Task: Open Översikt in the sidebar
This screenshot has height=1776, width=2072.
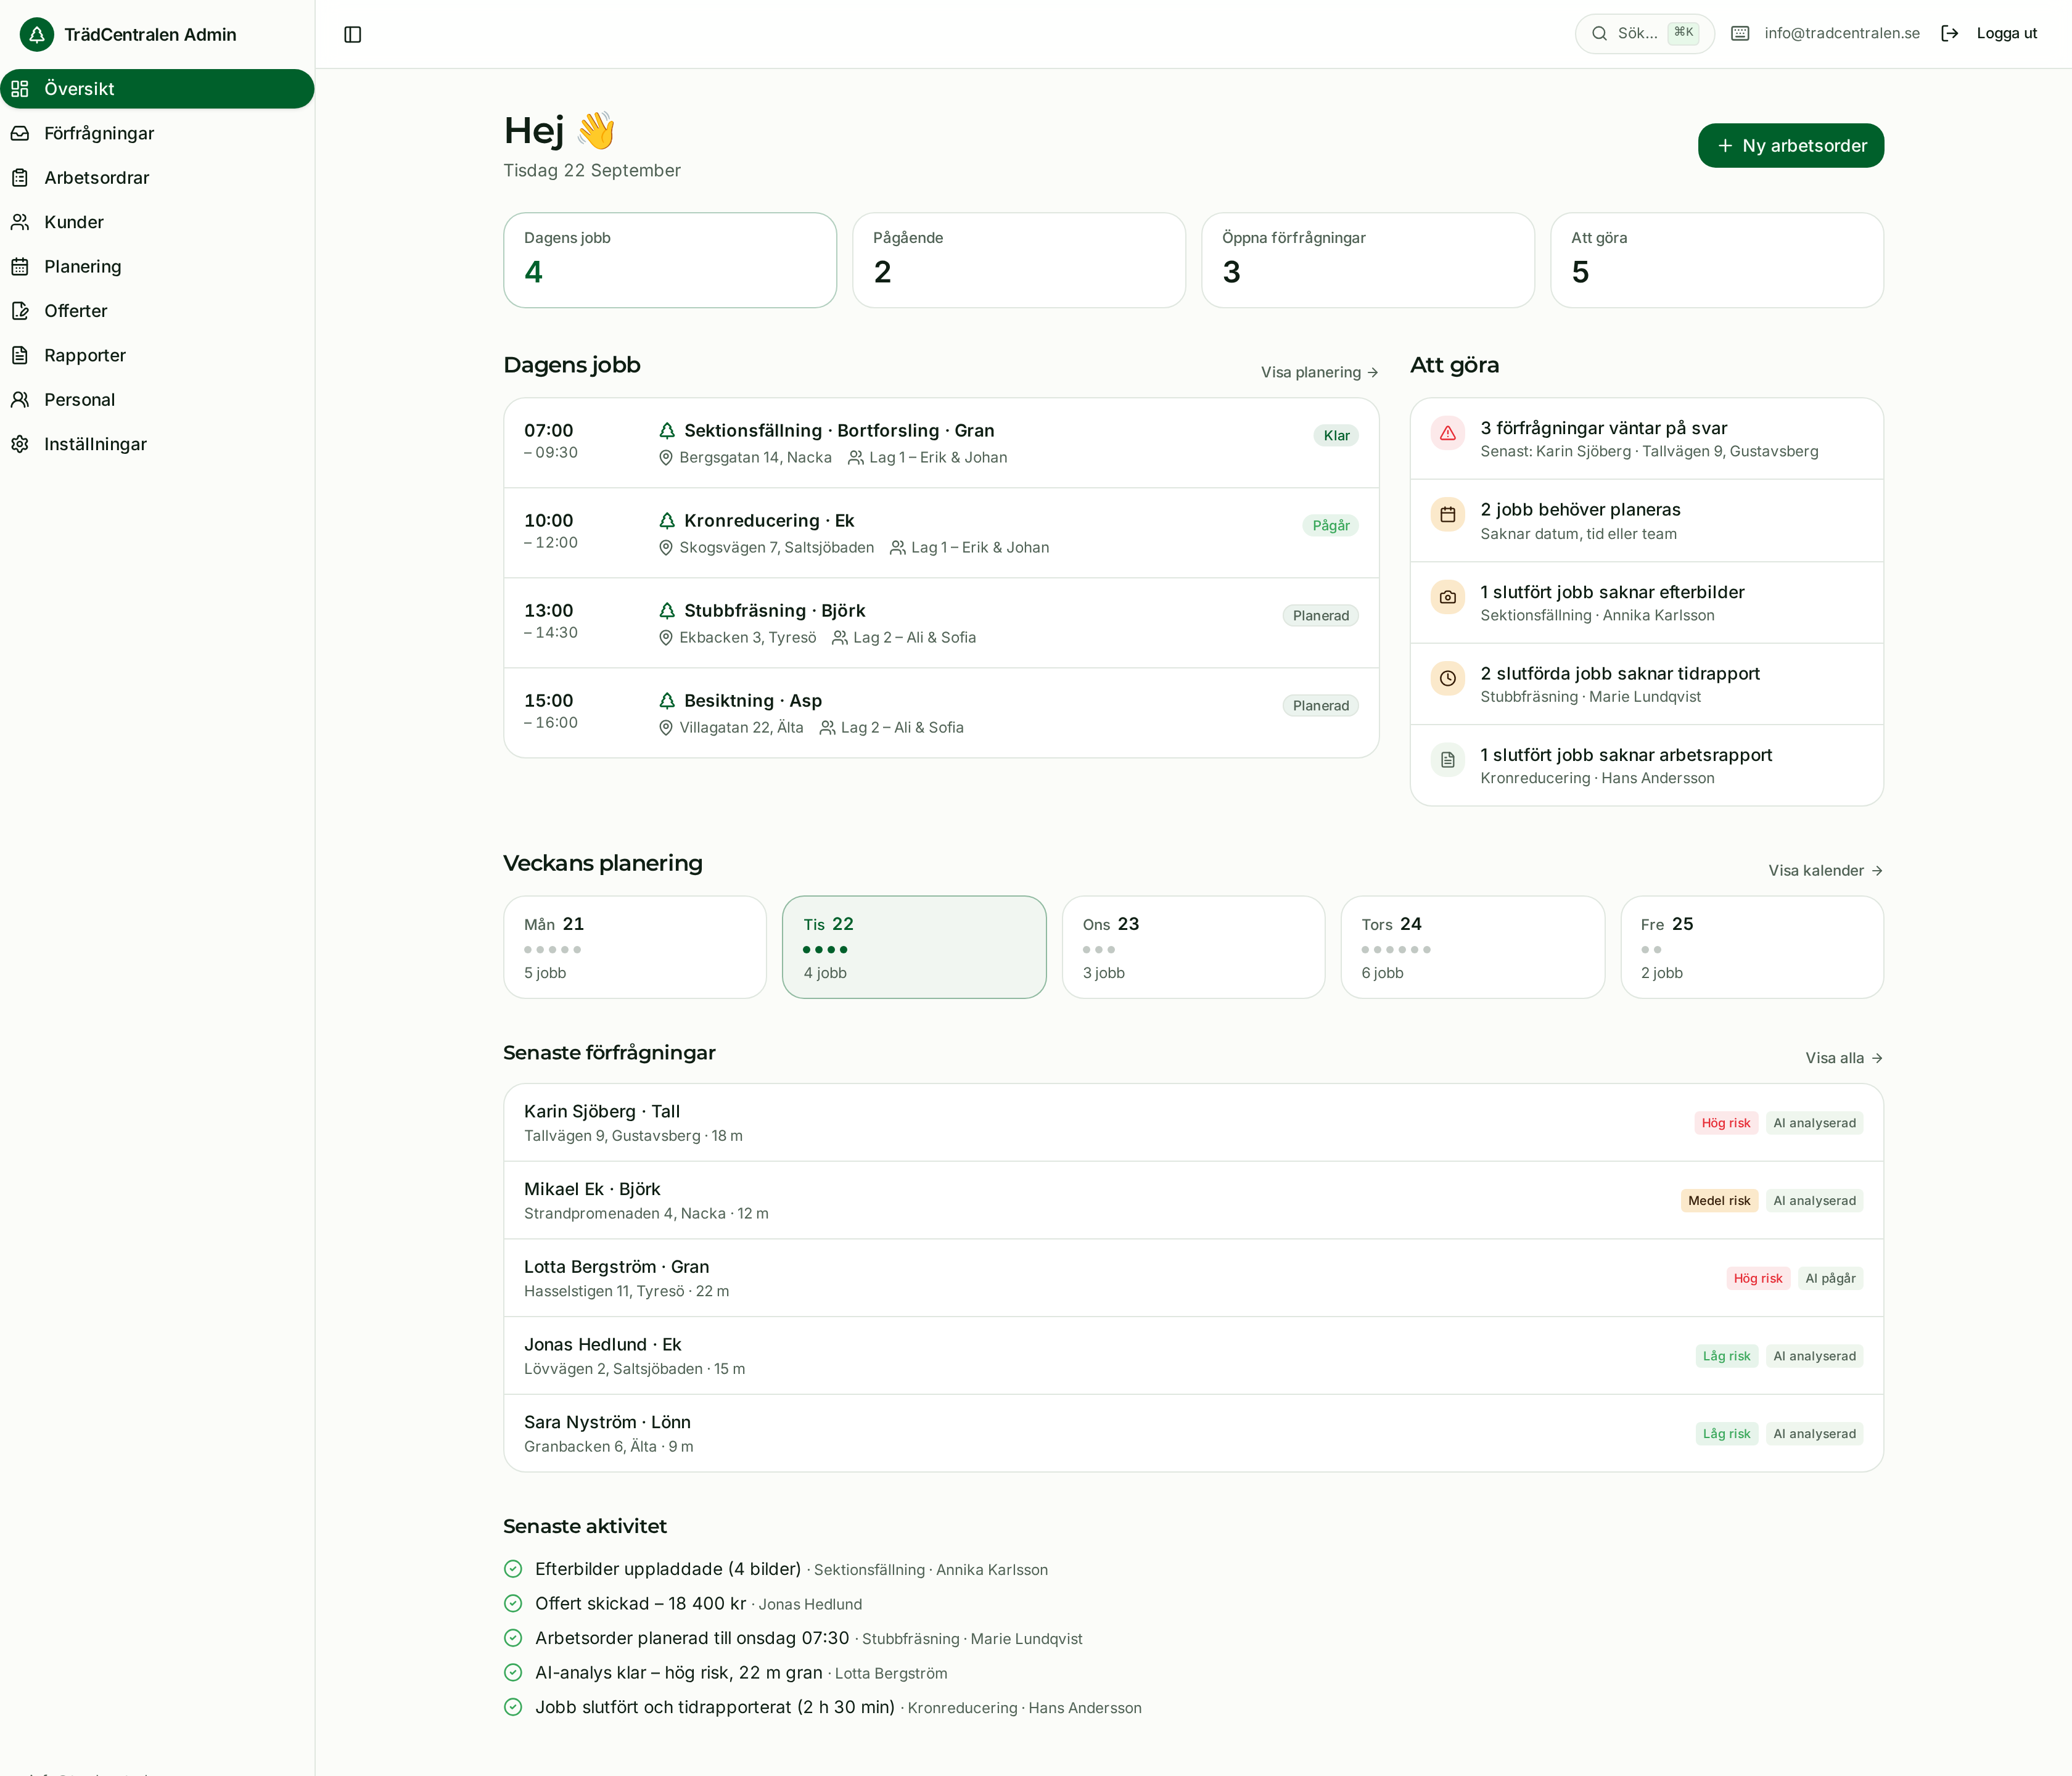Action: pyautogui.click(x=157, y=89)
